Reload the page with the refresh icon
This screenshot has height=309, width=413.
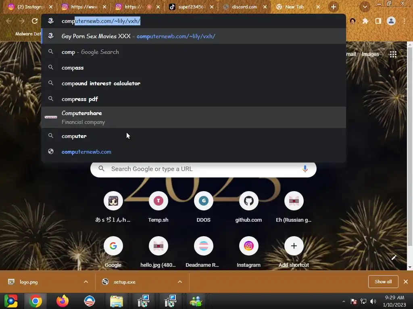tap(35, 21)
